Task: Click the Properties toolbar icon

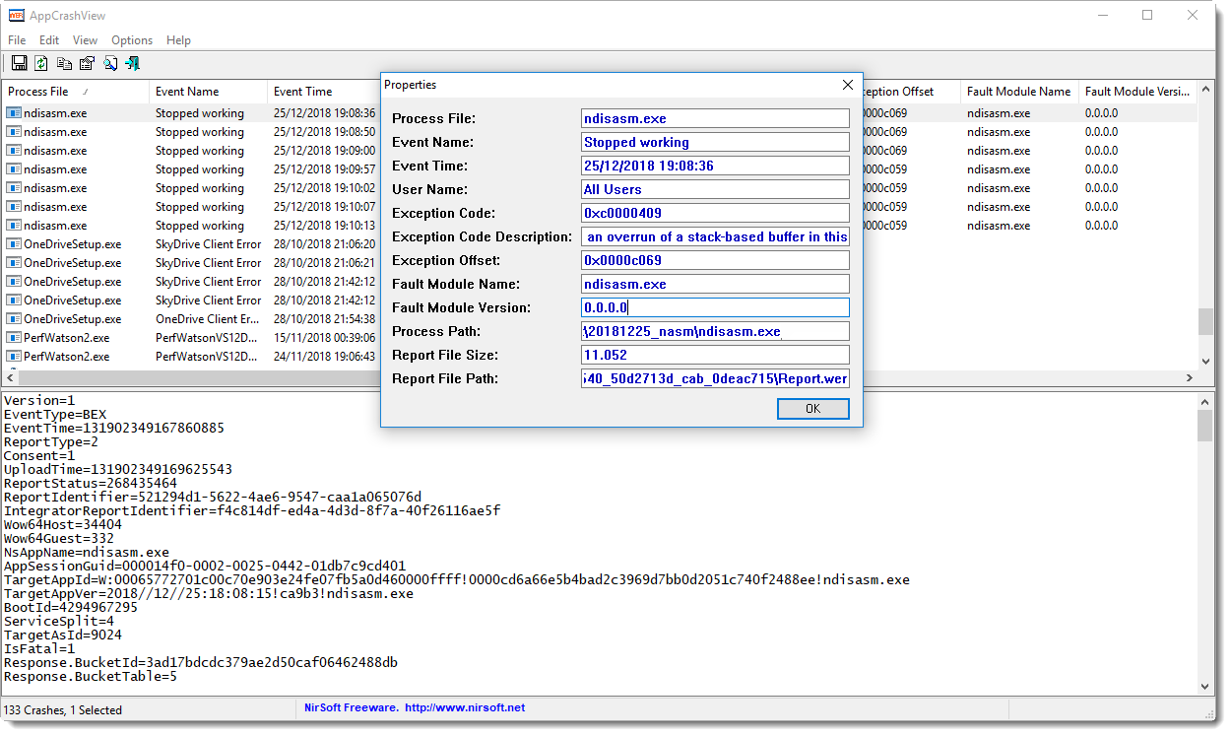Action: (87, 63)
